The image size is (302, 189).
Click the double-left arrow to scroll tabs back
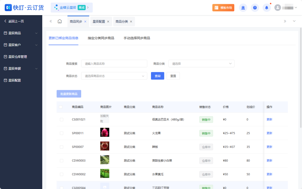[51, 21]
